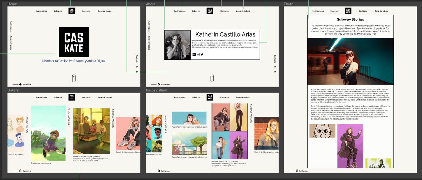Select the green landscape illustration in Gallery artboard
Viewport: 422px width, 180px height.
[48, 134]
